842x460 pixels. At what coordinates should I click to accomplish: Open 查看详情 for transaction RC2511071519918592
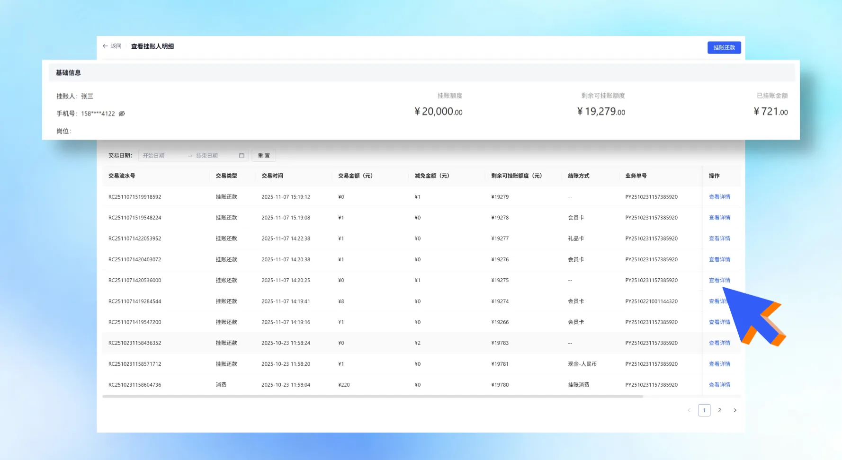[719, 197]
